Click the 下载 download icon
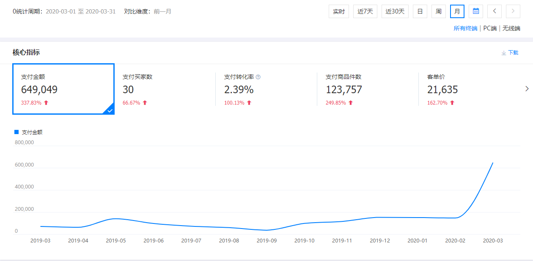 click(x=504, y=53)
